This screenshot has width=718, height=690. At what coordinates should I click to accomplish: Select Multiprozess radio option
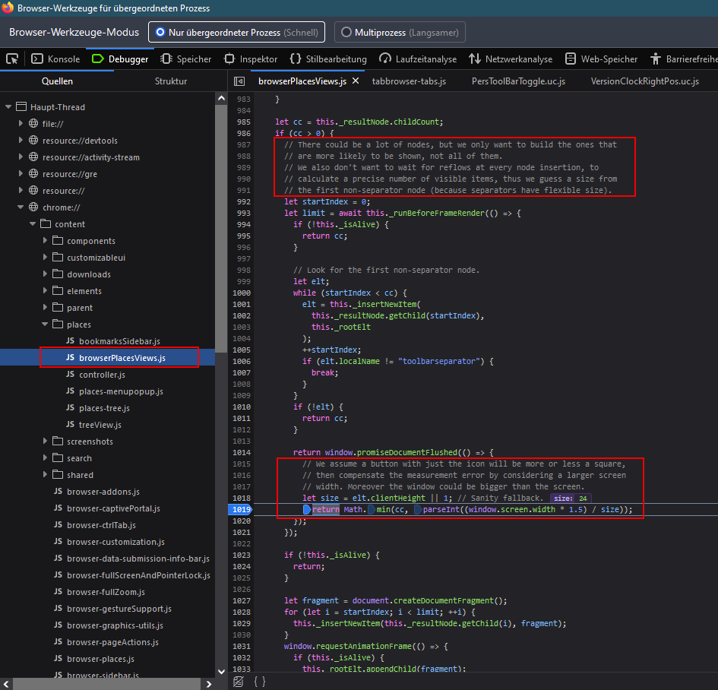click(400, 33)
